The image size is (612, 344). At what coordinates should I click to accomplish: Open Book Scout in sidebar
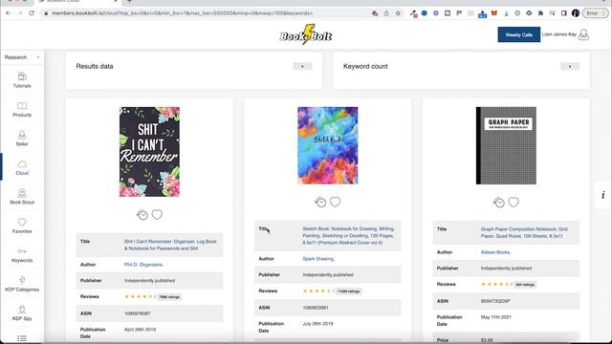click(x=22, y=197)
